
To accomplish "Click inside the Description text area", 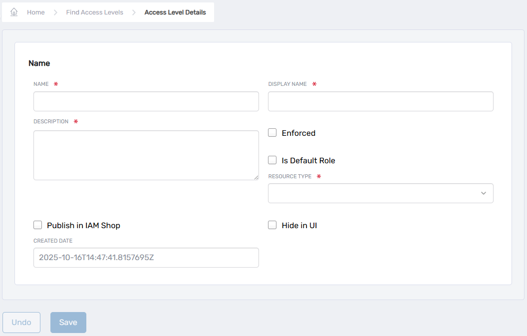I will (x=146, y=155).
